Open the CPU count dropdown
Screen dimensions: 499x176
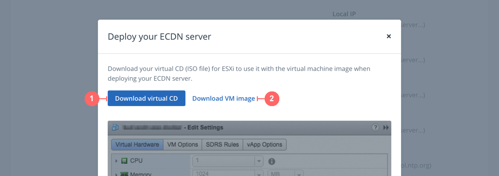tap(259, 161)
